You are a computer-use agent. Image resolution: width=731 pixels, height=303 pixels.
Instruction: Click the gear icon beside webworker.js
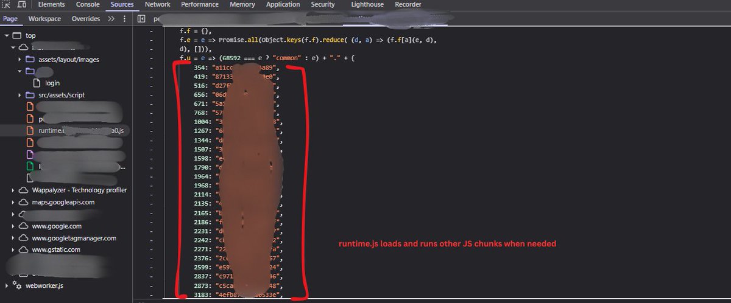click(18, 285)
